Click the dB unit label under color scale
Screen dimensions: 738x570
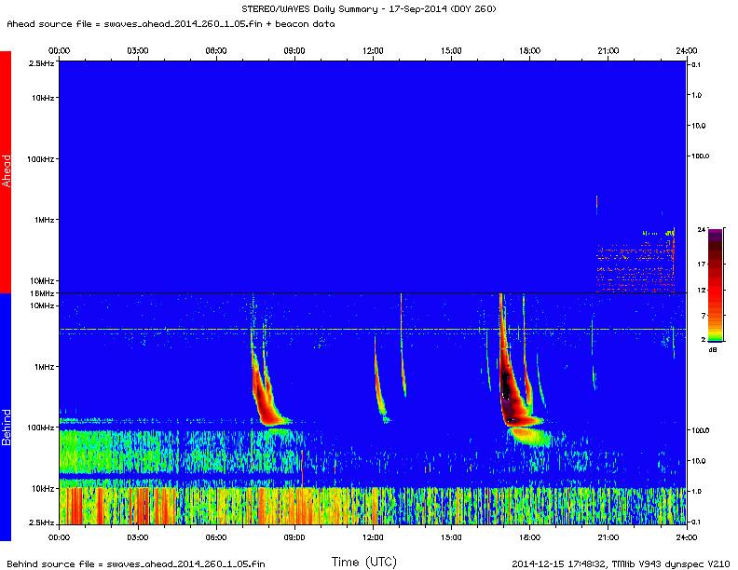pos(713,350)
